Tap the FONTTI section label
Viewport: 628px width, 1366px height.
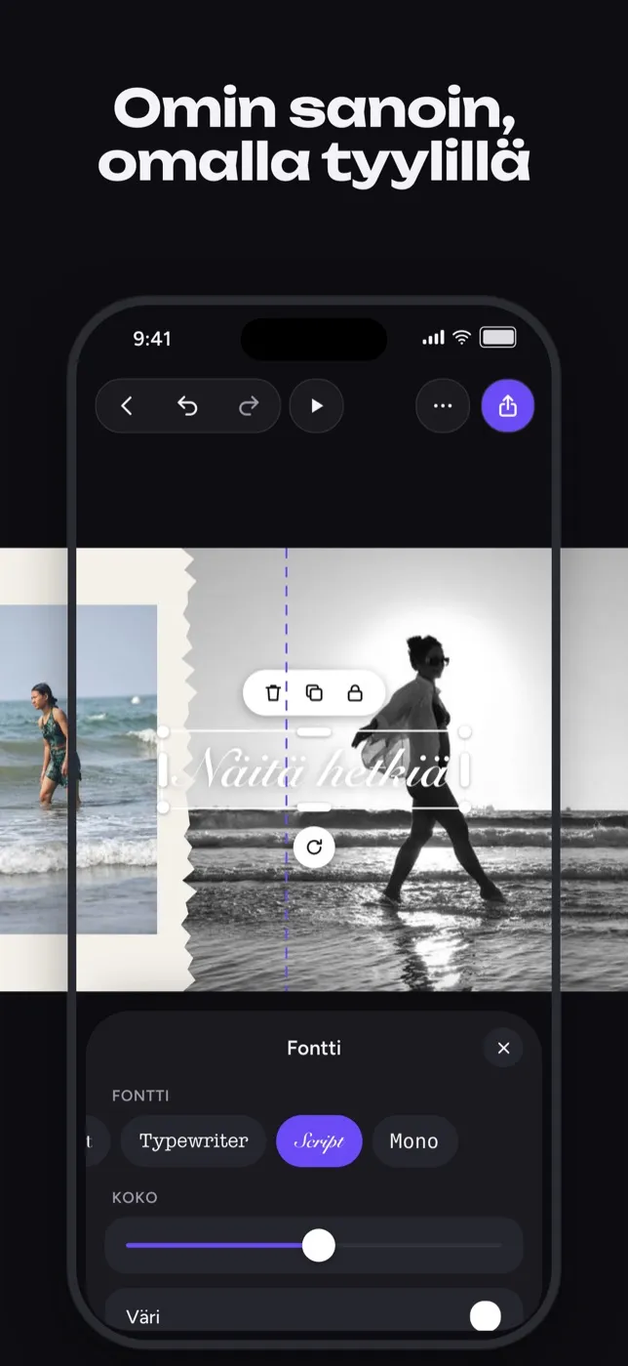[140, 1096]
